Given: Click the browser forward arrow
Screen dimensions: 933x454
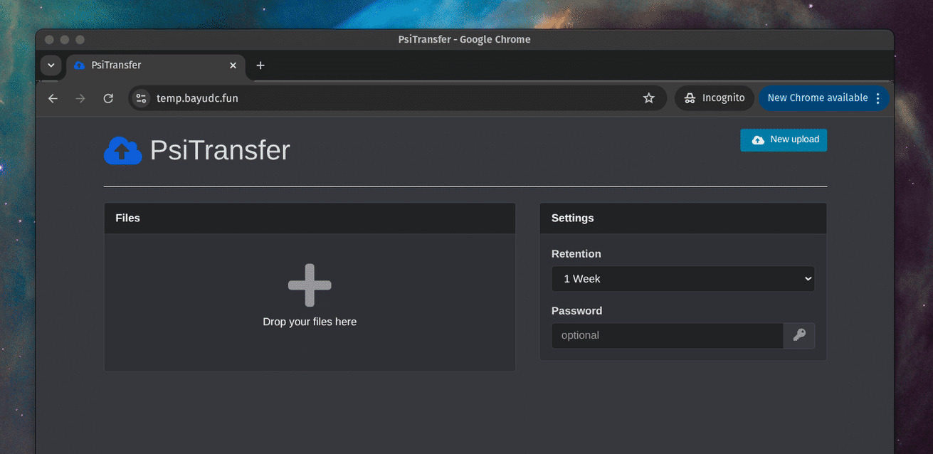Looking at the screenshot, I should pyautogui.click(x=80, y=98).
